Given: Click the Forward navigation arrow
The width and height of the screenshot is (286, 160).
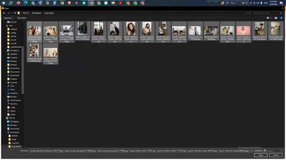Looking at the screenshot, I should [x=8, y=13].
